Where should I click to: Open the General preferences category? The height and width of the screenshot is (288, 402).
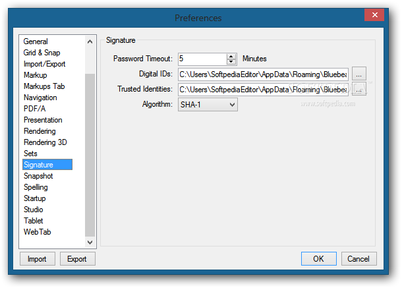[36, 42]
